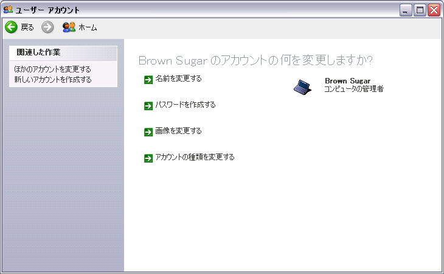Image resolution: width=444 pixels, height=274 pixels.
Task: Minimize the ユーザー アカウント window
Action: [406, 10]
